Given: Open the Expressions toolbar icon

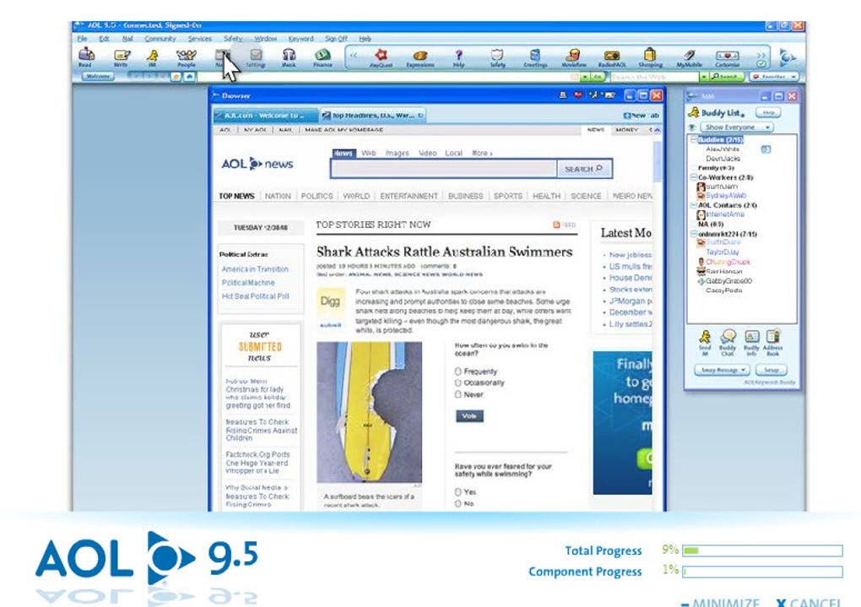Looking at the screenshot, I should [420, 57].
